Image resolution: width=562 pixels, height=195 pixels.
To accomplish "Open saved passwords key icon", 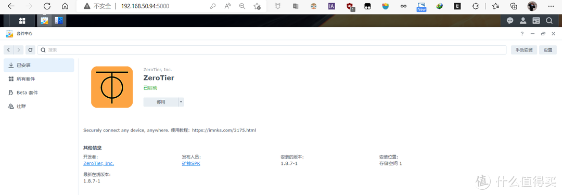I will pyautogui.click(x=212, y=6).
